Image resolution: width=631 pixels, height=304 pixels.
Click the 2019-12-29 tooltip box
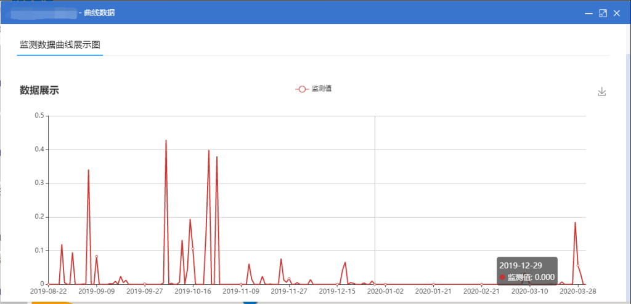(x=527, y=271)
